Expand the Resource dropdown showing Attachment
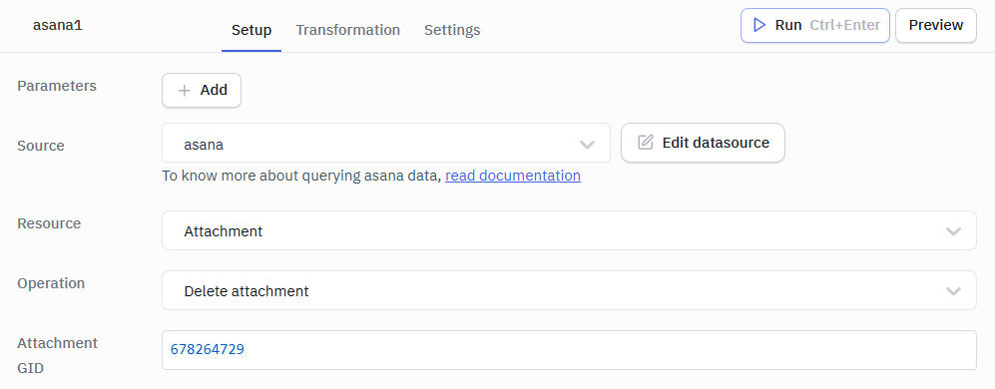Image resolution: width=995 pixels, height=389 pixels. pyautogui.click(x=569, y=231)
